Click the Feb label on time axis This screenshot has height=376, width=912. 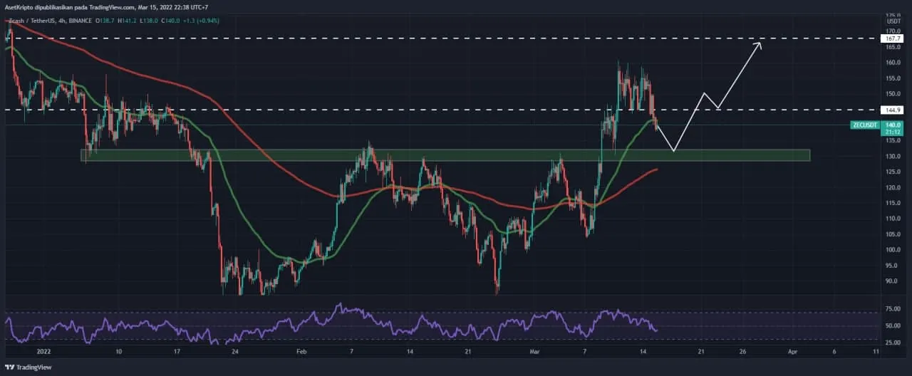pos(301,352)
